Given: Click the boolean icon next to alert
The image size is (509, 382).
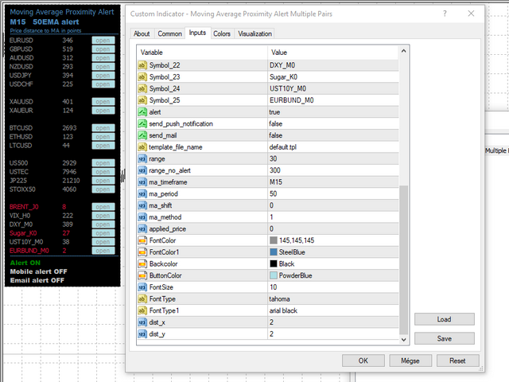Looking at the screenshot, I should [x=142, y=112].
